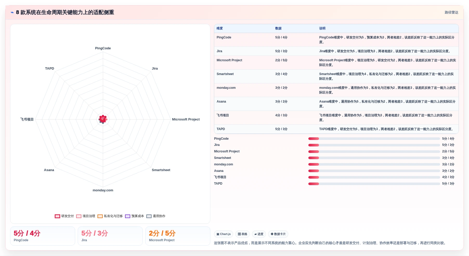Screen dimensions: 469x256
Task: Click the radar chart center data cluster
Action: 103,119
